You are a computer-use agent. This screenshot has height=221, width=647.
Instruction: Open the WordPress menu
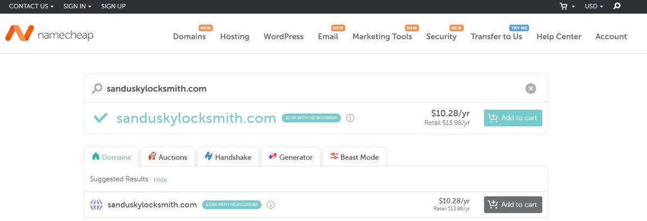(284, 37)
